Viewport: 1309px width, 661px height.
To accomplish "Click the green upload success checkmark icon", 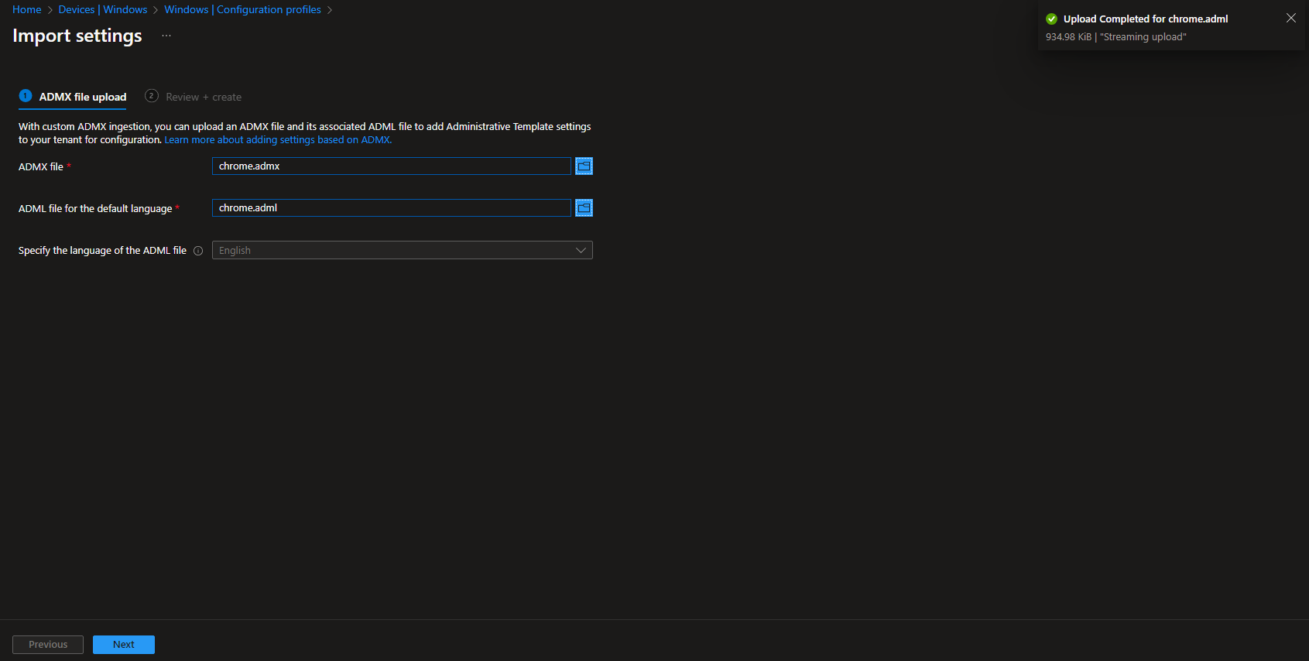I will [x=1051, y=19].
